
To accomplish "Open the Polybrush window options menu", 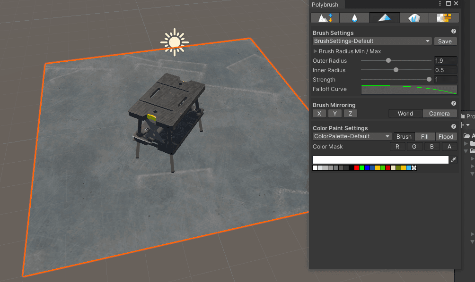I will 440,3.
